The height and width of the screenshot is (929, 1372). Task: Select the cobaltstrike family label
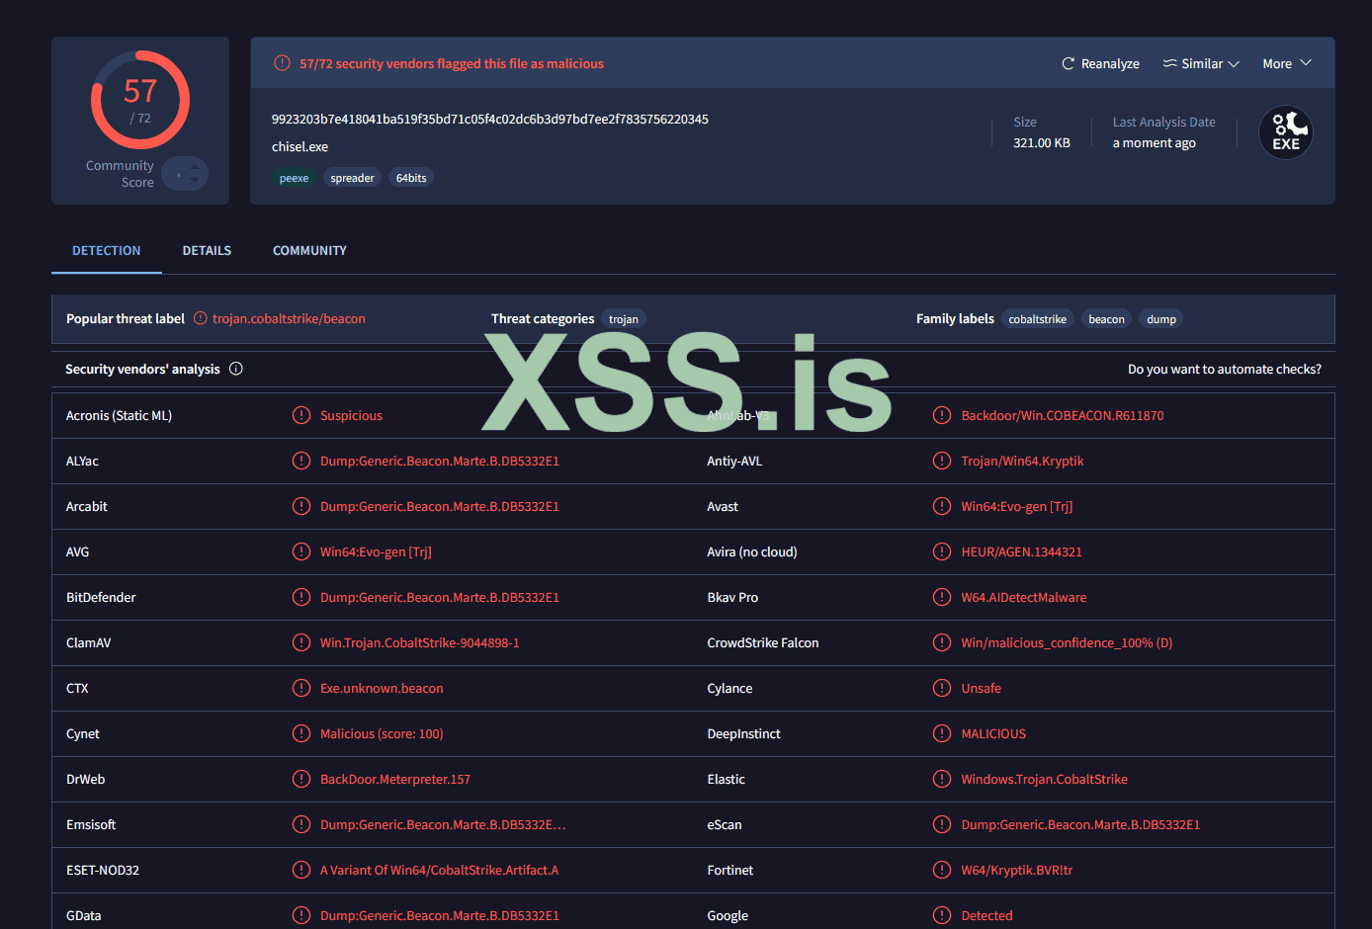pyautogui.click(x=1038, y=319)
